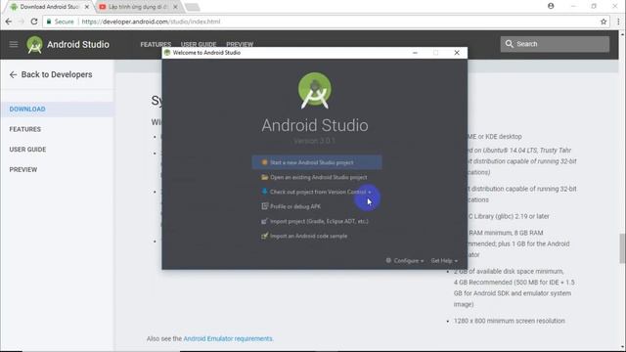Click the Android icon in dialog title bar
The width and height of the screenshot is (626, 352).
pyautogui.click(x=167, y=53)
